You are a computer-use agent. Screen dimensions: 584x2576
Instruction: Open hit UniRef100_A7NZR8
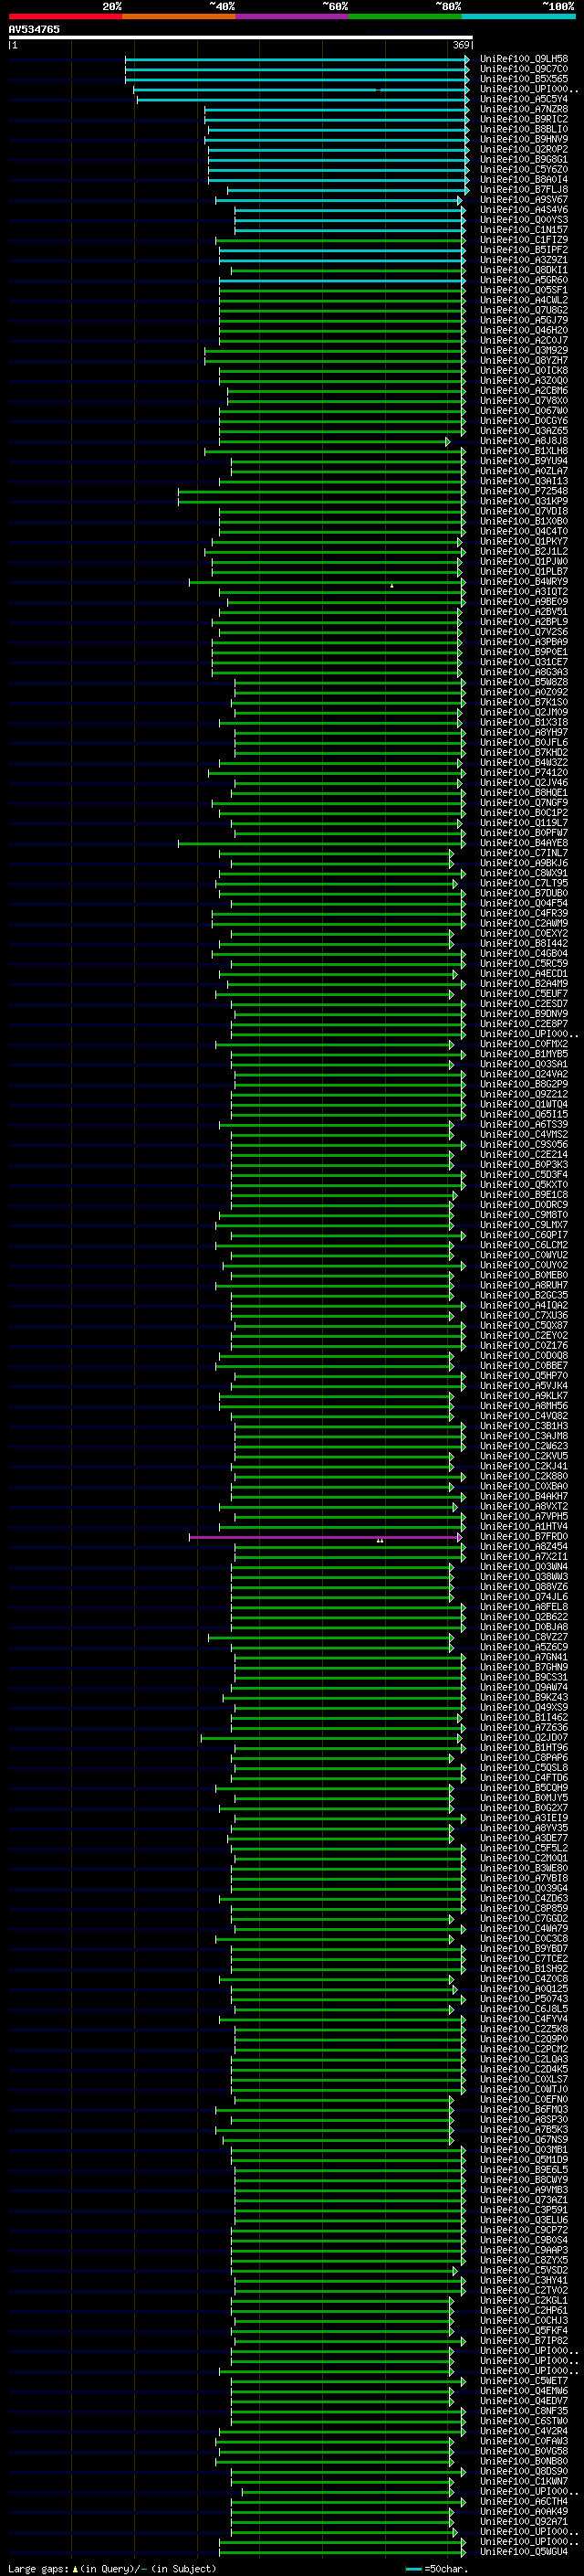tap(524, 109)
